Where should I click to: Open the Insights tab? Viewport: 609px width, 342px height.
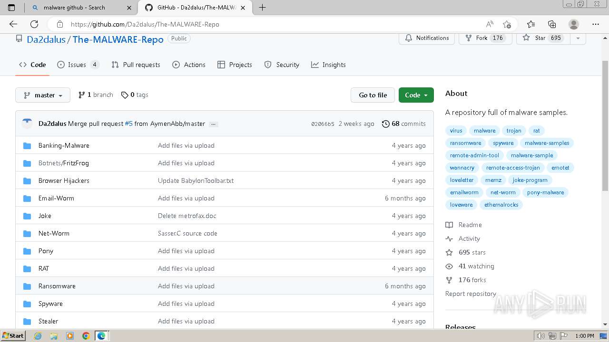pos(328,65)
